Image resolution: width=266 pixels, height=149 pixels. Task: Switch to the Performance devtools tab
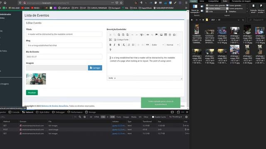click(75, 112)
